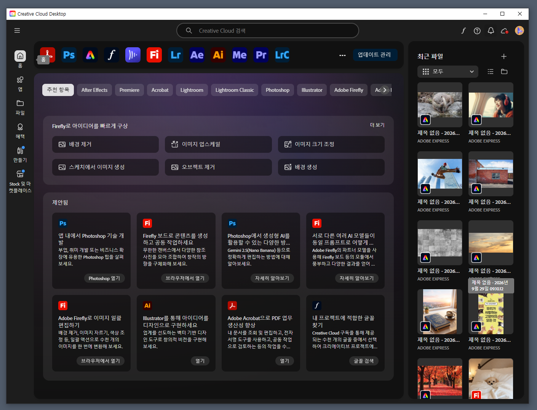This screenshot has width=537, height=410.
Task: Go to the 앱 sidebar section
Action: point(20,83)
